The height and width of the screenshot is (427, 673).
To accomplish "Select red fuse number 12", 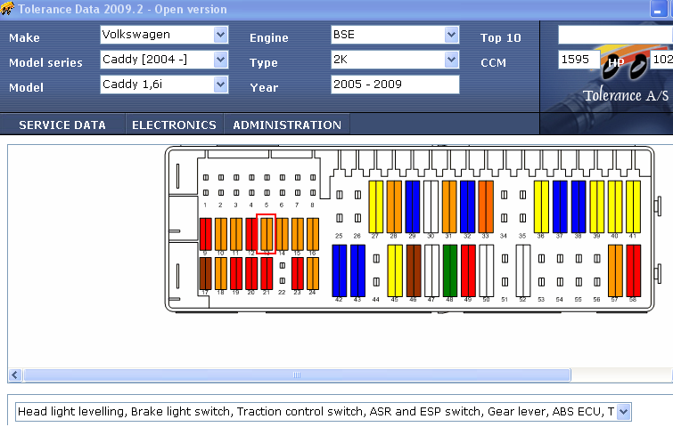I will click(x=251, y=234).
